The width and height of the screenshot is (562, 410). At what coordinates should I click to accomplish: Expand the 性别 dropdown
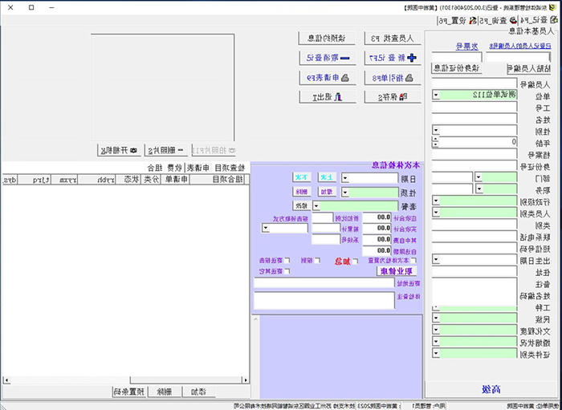[x=437, y=130]
